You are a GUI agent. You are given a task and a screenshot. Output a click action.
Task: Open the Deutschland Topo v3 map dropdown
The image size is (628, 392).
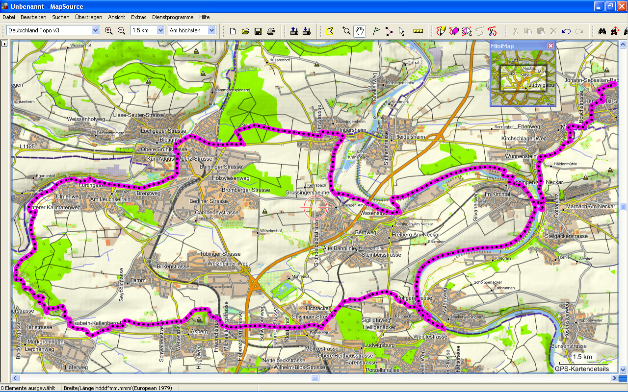[95, 30]
